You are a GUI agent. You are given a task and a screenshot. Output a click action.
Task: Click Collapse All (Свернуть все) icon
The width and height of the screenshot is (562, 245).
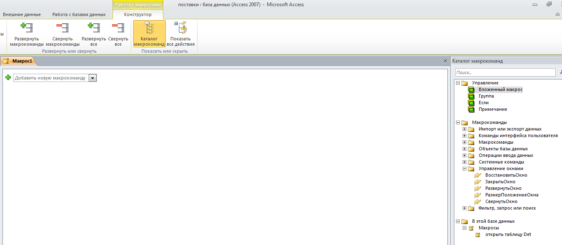118,28
